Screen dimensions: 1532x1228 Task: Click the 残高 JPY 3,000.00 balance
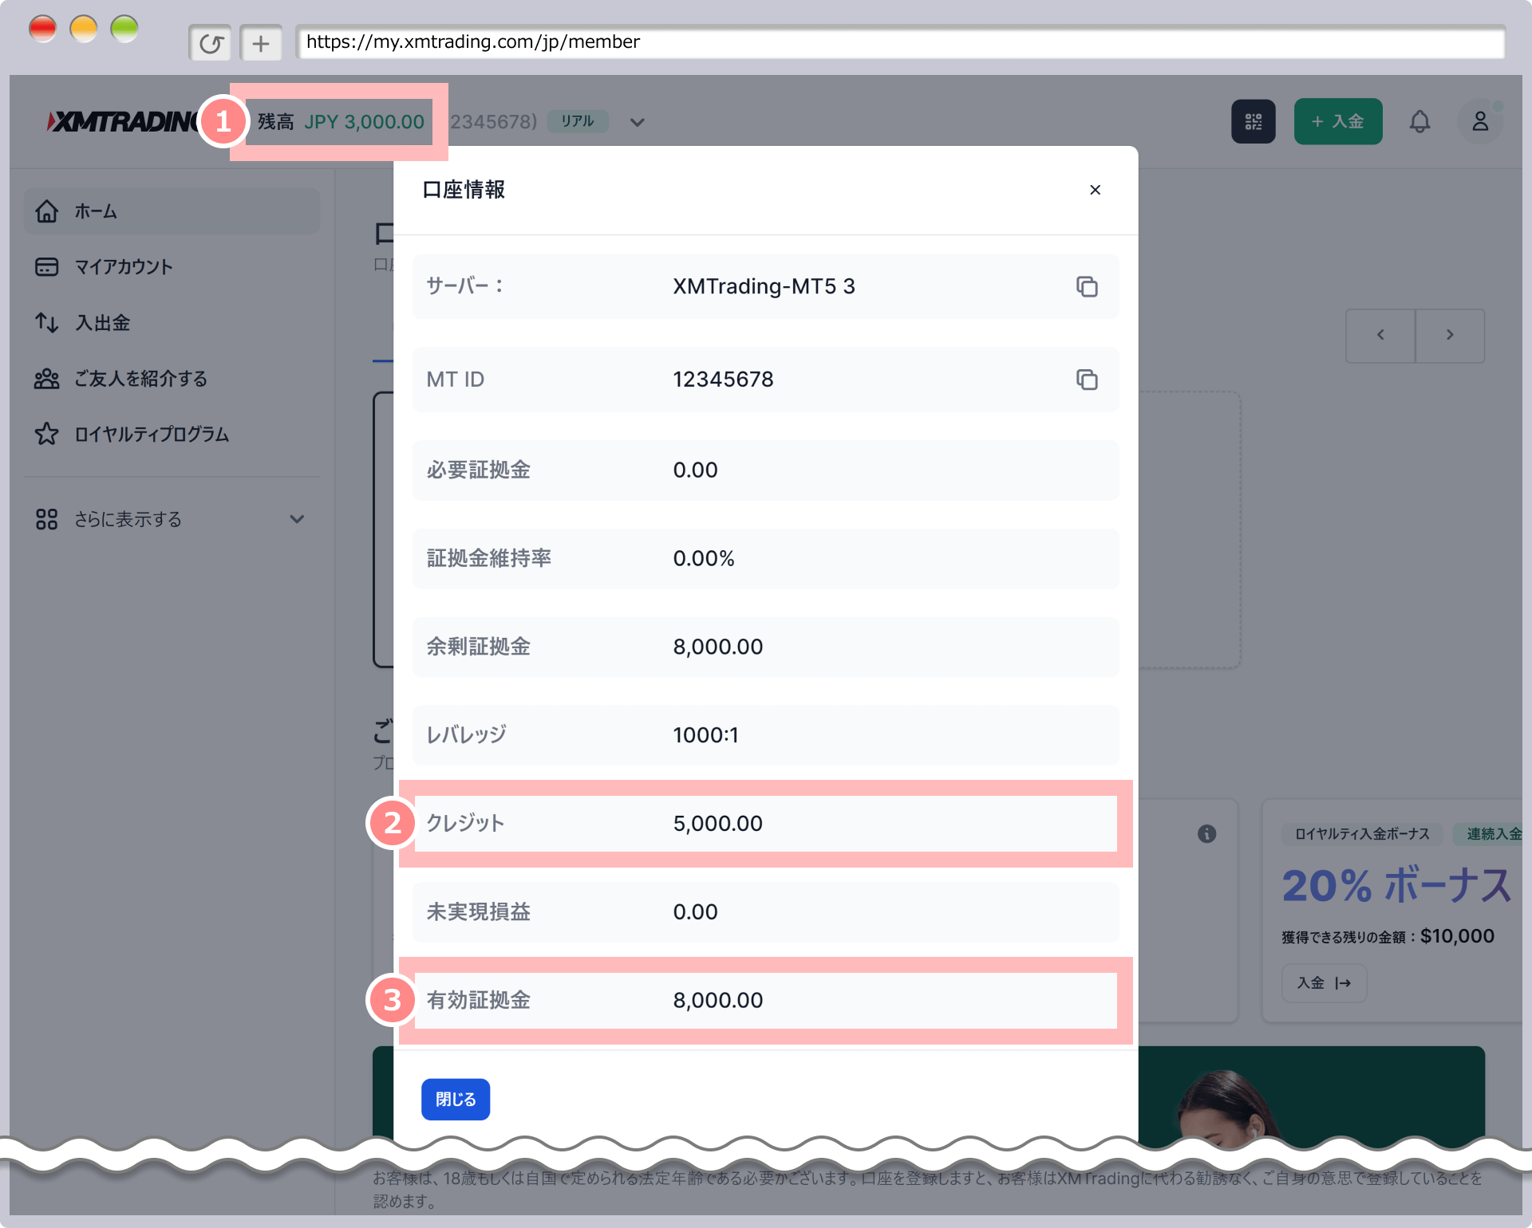(341, 122)
